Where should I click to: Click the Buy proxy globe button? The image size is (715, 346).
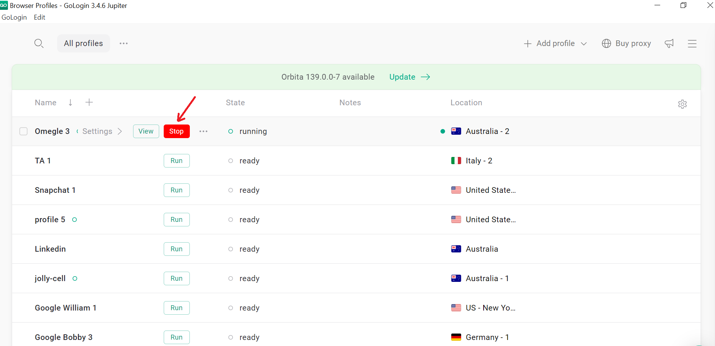pos(626,43)
